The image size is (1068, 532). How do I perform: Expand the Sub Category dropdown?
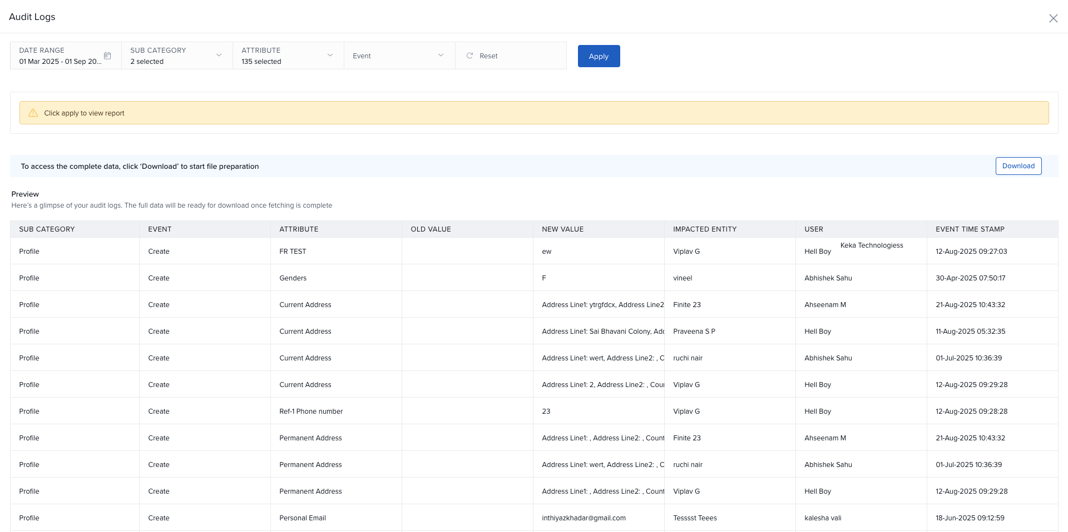tap(219, 56)
